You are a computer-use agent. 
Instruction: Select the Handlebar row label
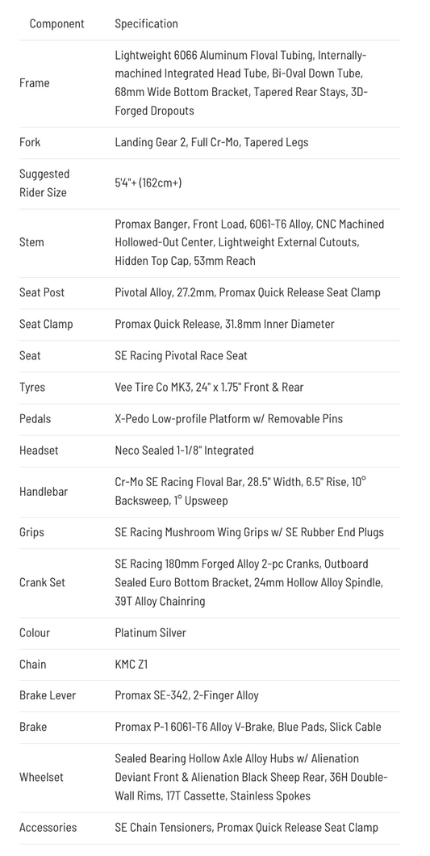(x=44, y=492)
